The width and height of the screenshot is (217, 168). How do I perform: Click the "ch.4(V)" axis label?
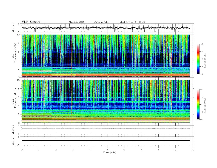(13, 141)
